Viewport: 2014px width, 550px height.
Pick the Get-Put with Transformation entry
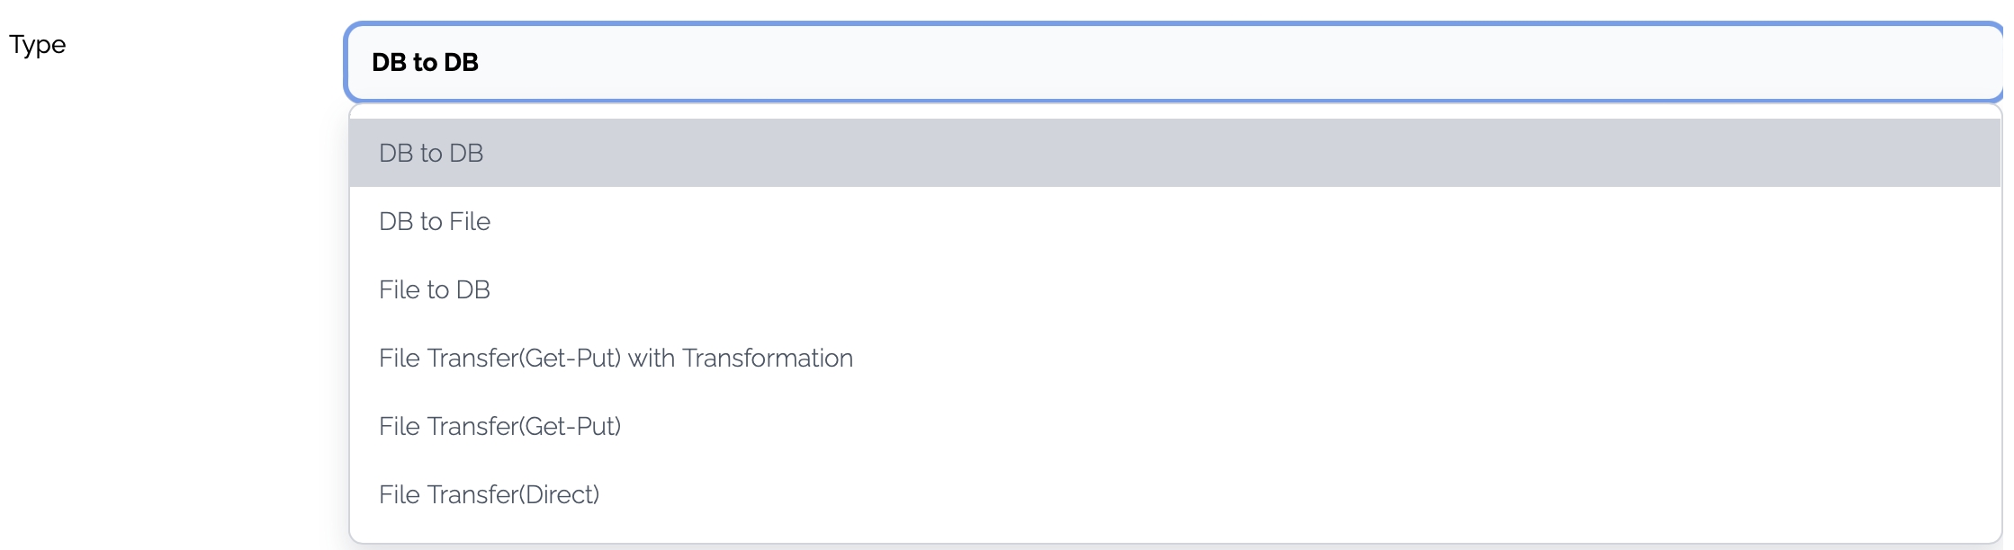(x=616, y=358)
